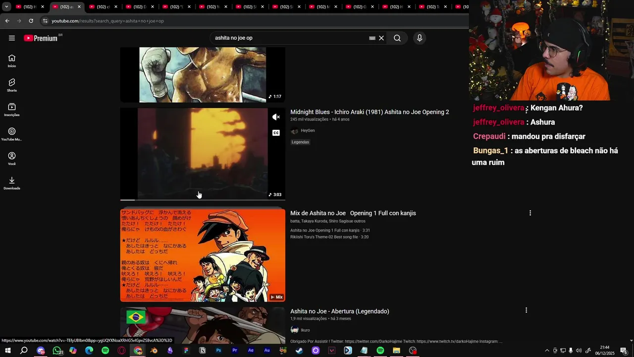Select 'Ashita no Joe Opening 1 Full con kanjis · 3:31' line
The height and width of the screenshot is (357, 634).
(x=330, y=231)
